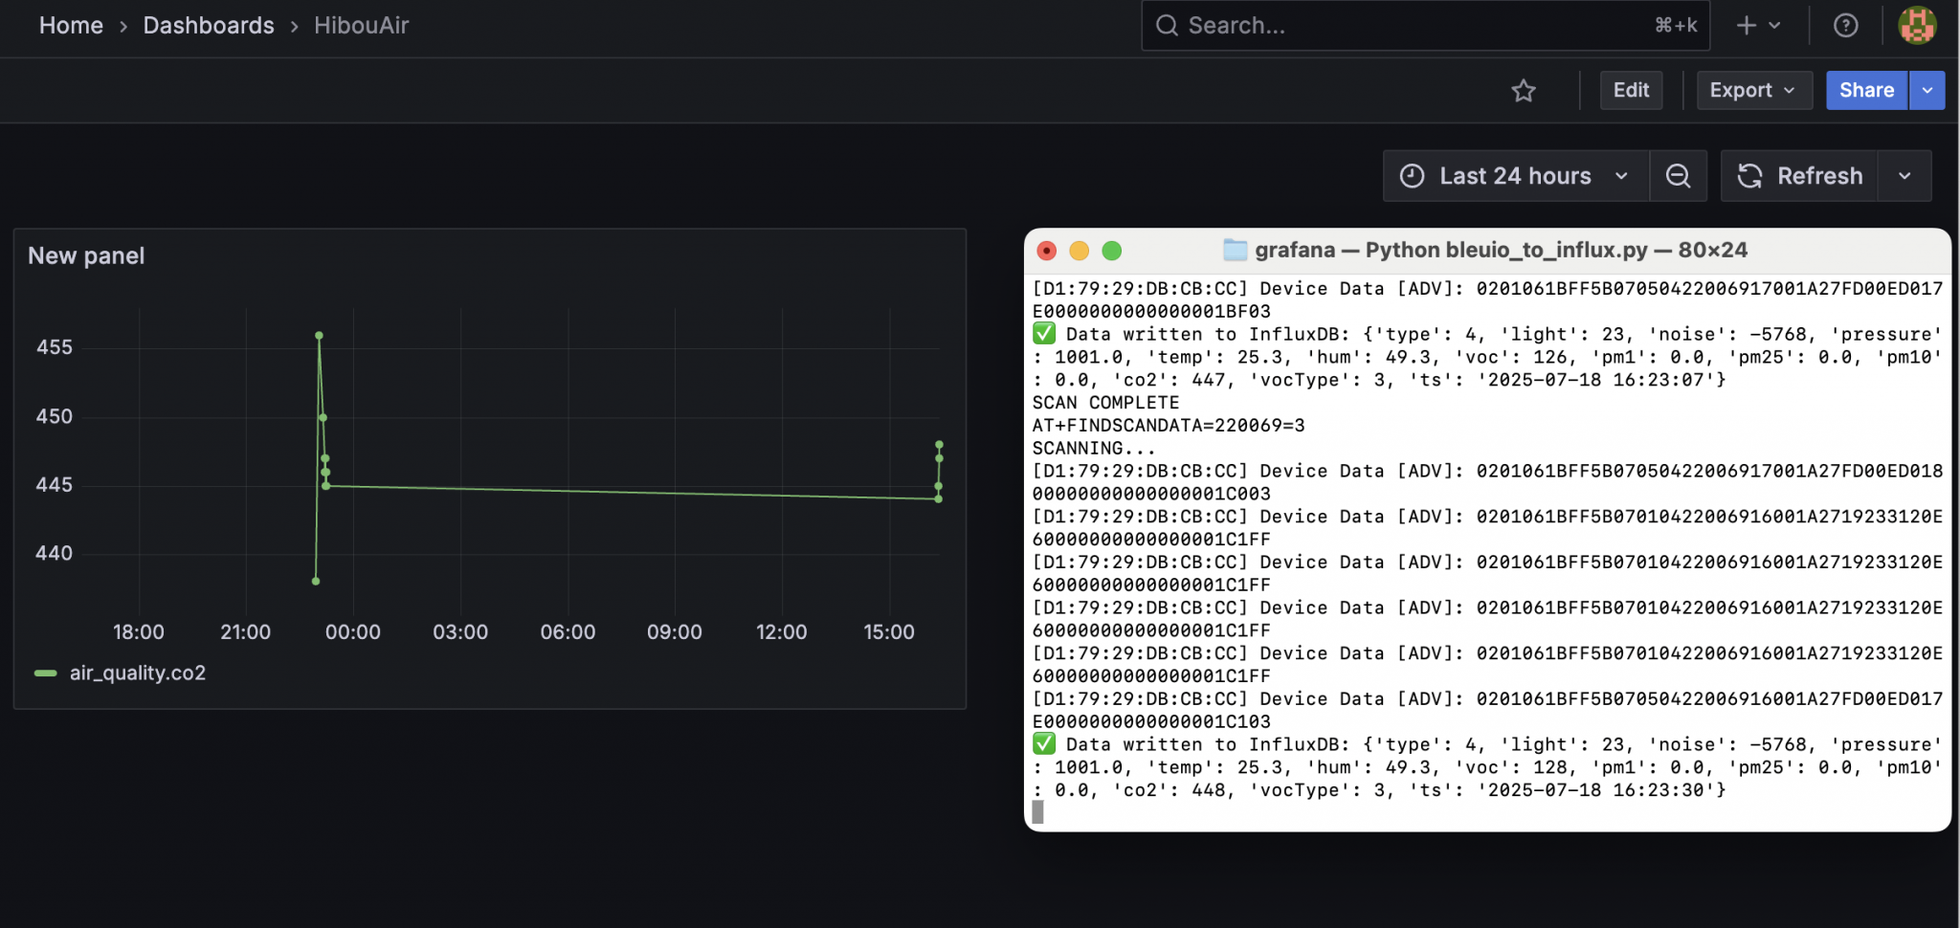Go to Home via breadcrumb
The width and height of the screenshot is (1960, 928).
pos(71,26)
